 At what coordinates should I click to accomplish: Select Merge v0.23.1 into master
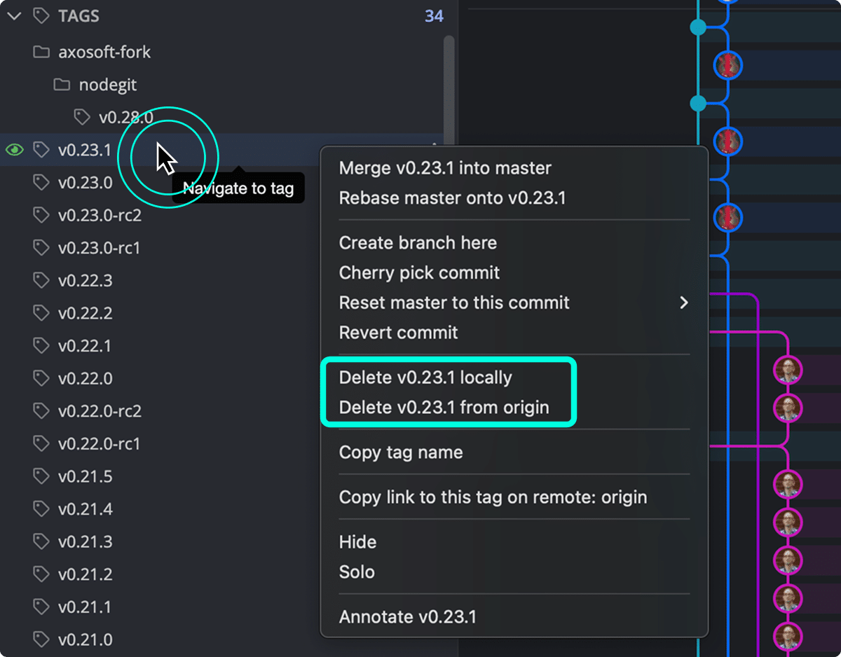click(444, 168)
